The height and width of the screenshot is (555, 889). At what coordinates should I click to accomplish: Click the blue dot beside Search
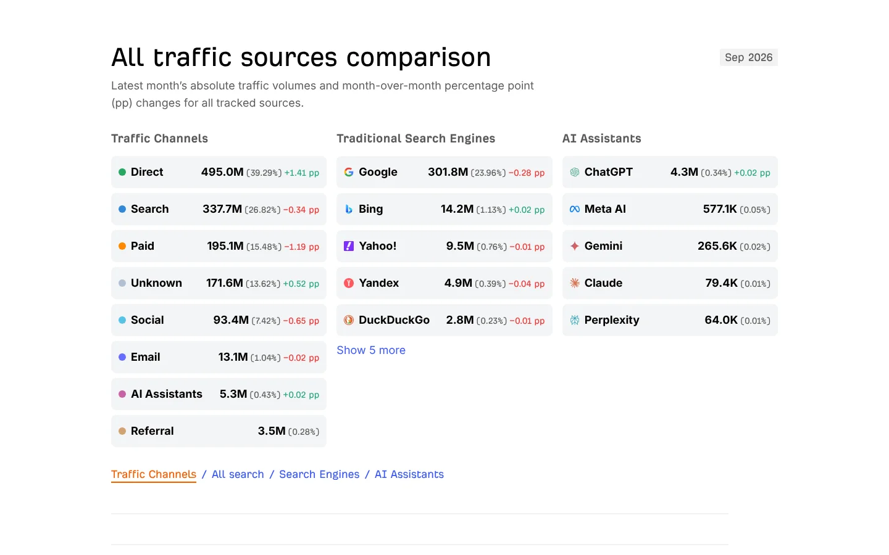coord(122,209)
